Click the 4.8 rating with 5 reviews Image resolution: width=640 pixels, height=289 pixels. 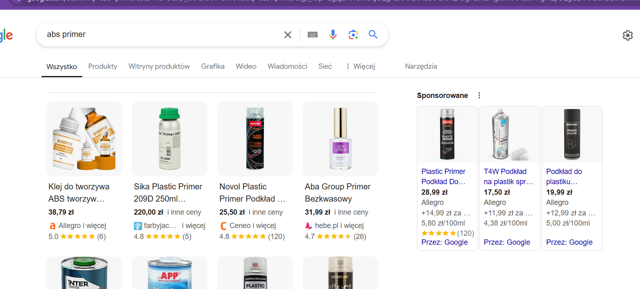click(x=162, y=237)
